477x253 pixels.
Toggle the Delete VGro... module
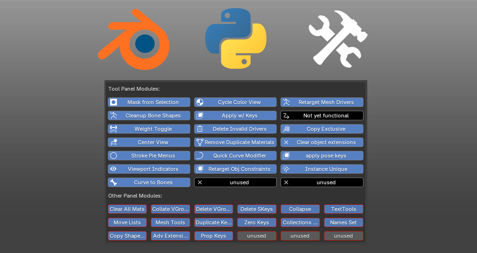pos(214,209)
